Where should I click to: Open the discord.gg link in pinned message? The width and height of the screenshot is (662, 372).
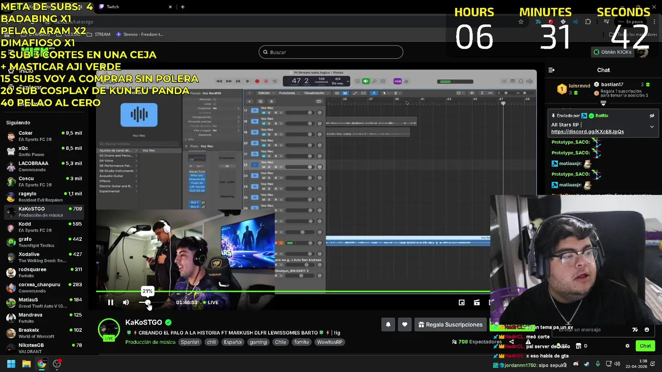(588, 132)
